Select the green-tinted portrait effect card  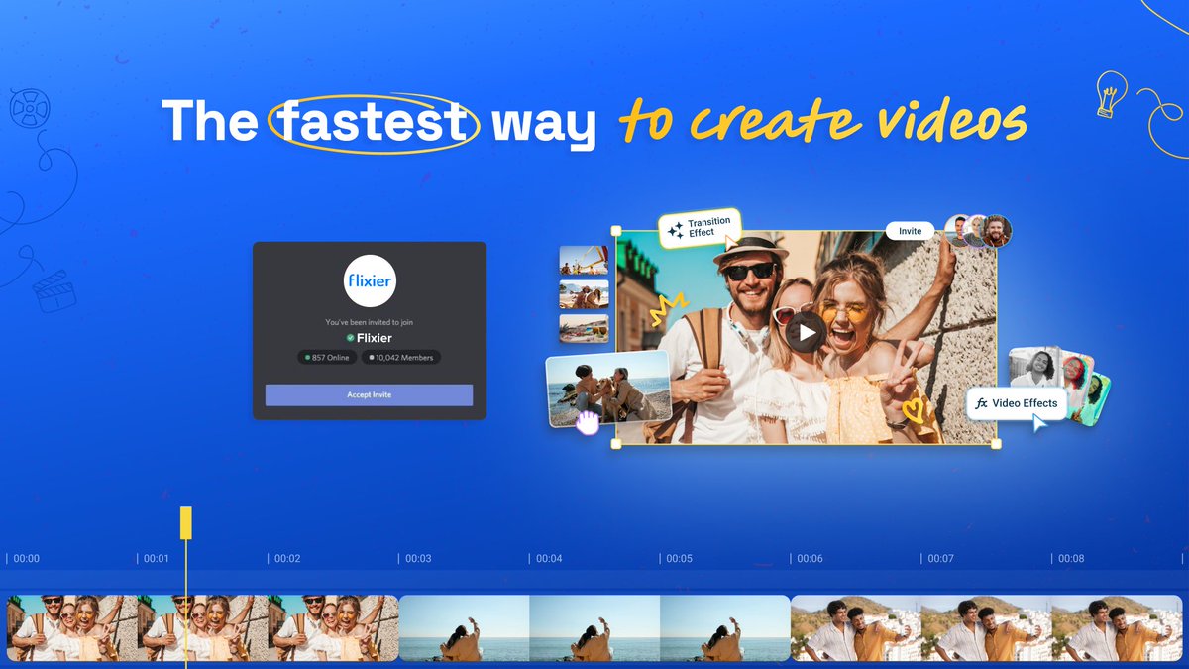pos(1095,398)
